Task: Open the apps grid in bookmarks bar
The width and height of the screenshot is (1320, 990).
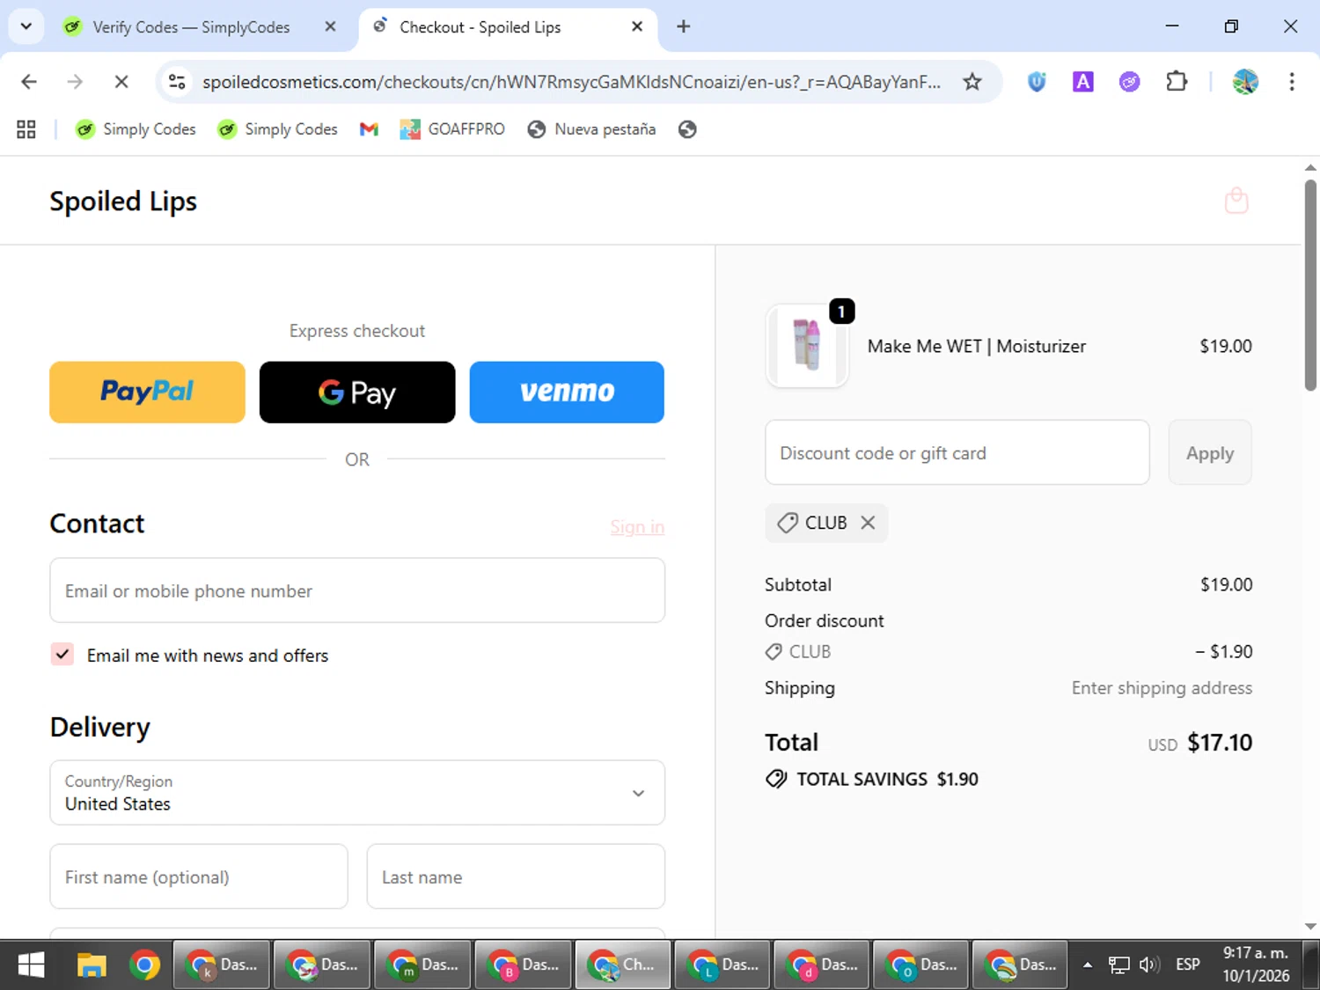Action: [26, 129]
